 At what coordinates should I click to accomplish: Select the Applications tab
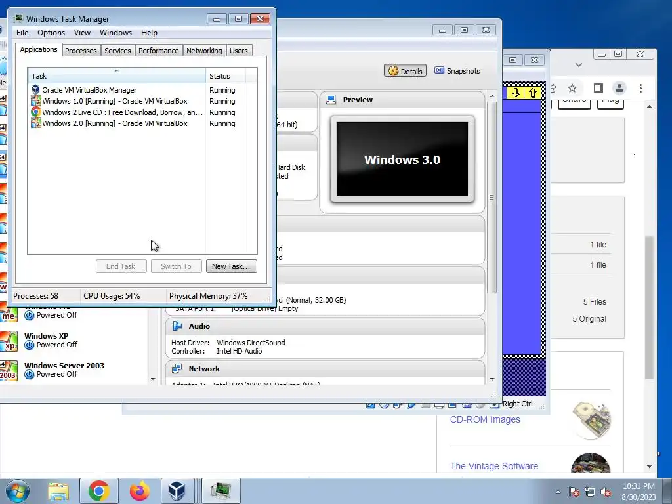point(39,49)
